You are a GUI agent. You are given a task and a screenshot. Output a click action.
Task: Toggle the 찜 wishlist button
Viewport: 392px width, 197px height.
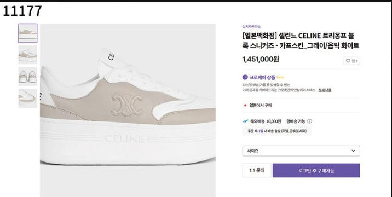pyautogui.click(x=351, y=61)
